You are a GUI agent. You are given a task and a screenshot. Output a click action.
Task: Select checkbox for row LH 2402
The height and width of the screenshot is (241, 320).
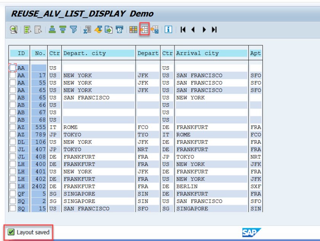point(13,186)
